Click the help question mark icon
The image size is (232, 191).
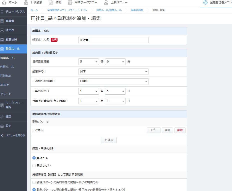[x=123, y=189]
